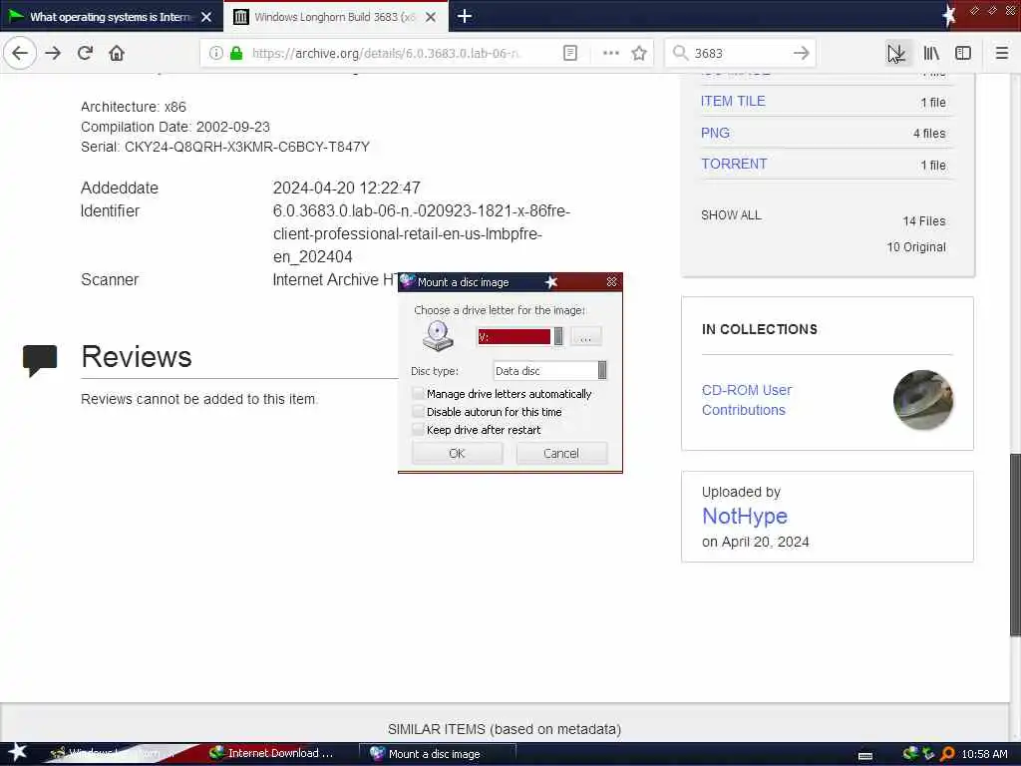Open the Firefox hamburger menu

1001,53
